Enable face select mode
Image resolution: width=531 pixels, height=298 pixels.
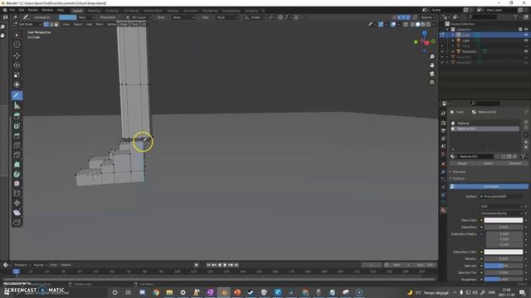pos(56,24)
